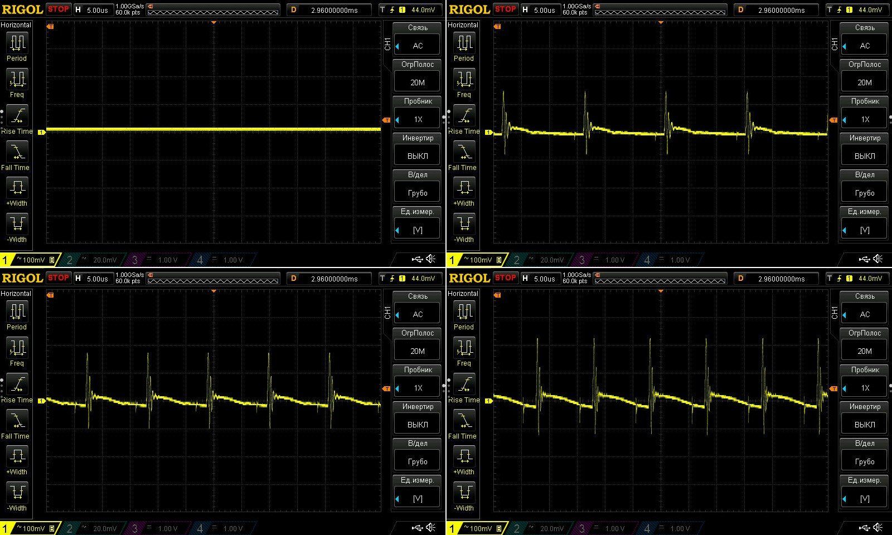The image size is (892, 535).
Task: Click the speaker icon in bottom-right panel
Action: (878, 527)
